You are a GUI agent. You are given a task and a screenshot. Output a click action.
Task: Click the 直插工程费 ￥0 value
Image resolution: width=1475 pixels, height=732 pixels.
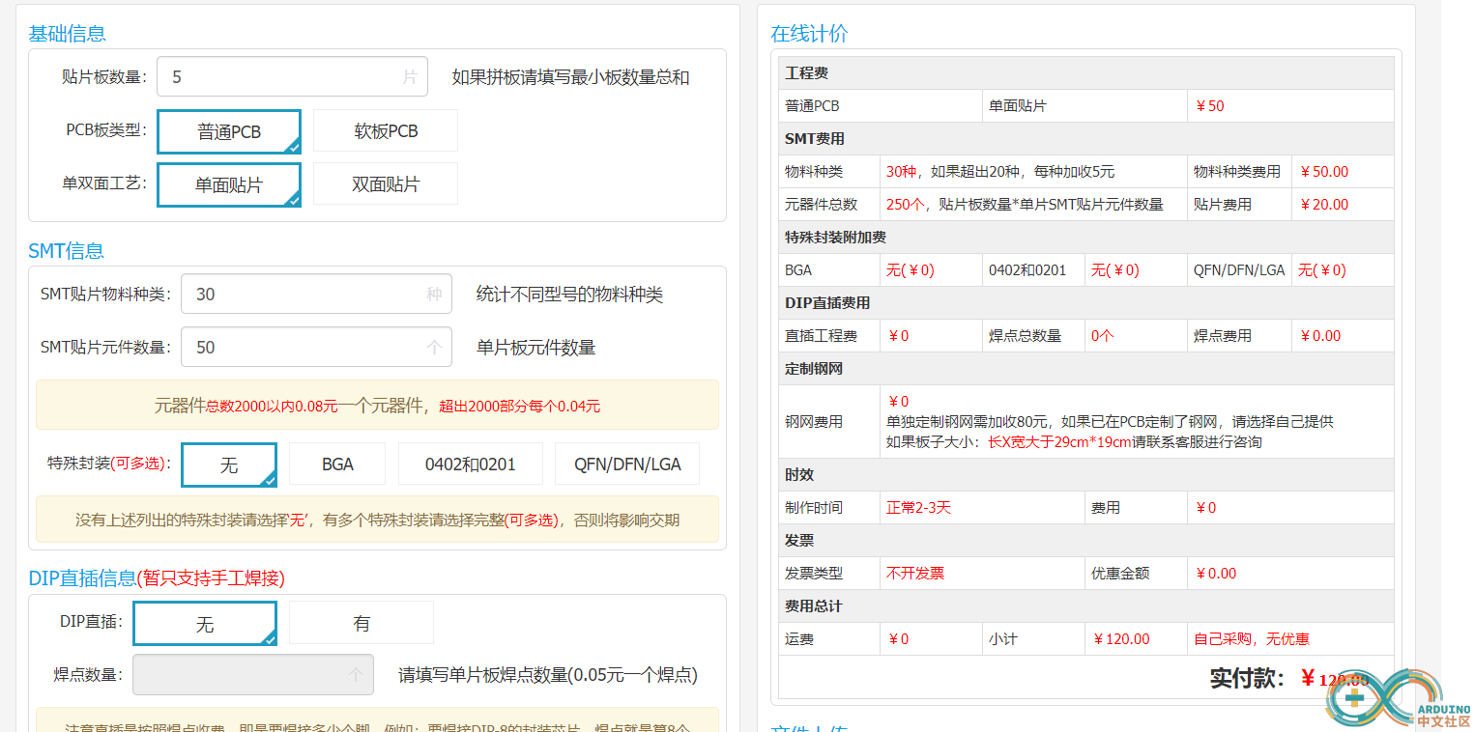[x=897, y=336]
